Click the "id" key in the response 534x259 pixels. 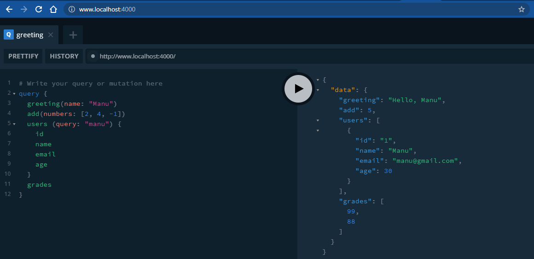(x=363, y=141)
